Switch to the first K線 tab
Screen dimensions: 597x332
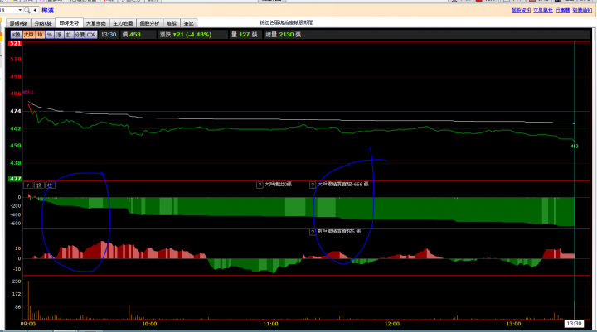(18, 23)
